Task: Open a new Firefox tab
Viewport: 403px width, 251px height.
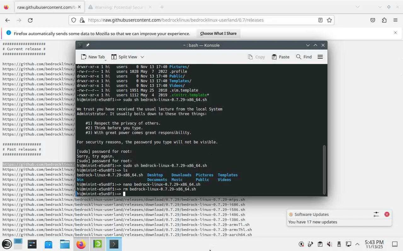Action: [162, 7]
